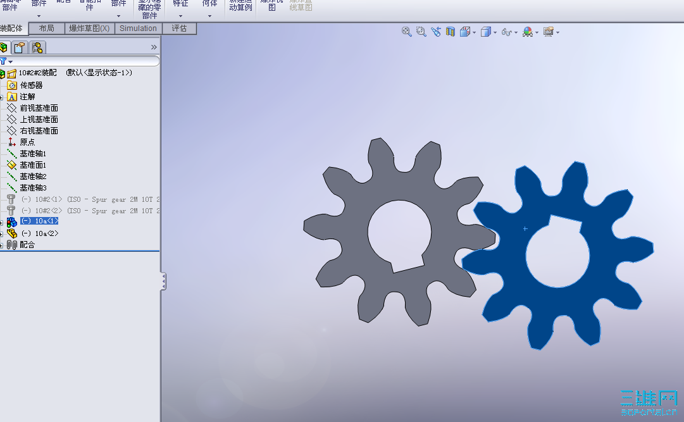
Task: Click the Zoom to Area icon
Action: (421, 32)
